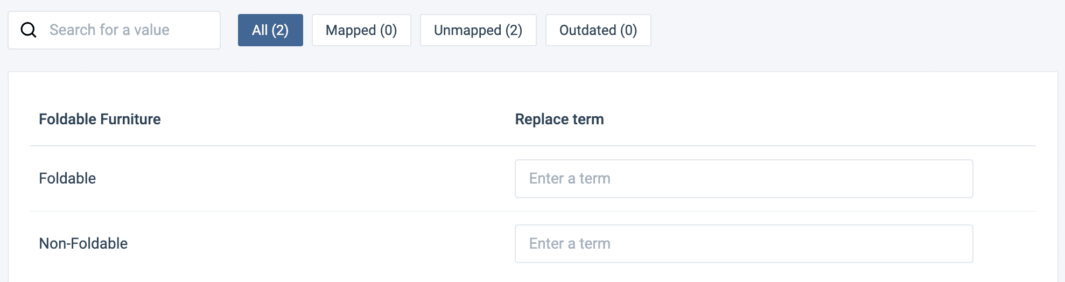
Task: View unmapped values only
Action: [478, 30]
